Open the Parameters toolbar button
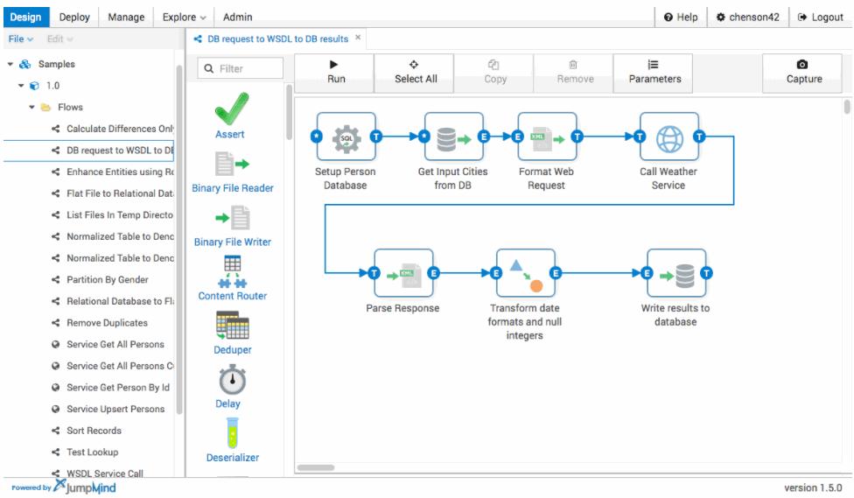 [654, 73]
